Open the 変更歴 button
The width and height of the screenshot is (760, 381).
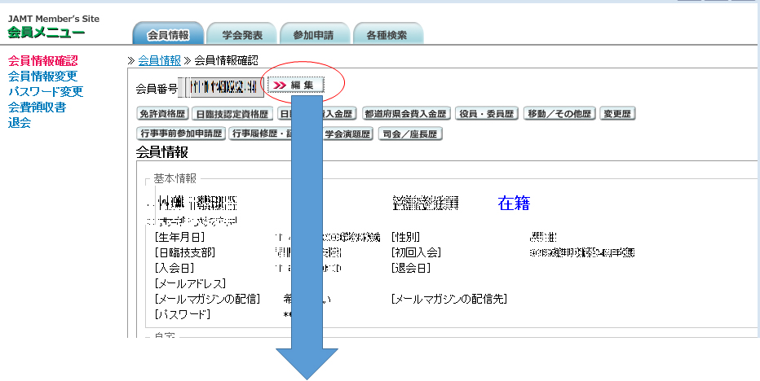pyautogui.click(x=617, y=114)
